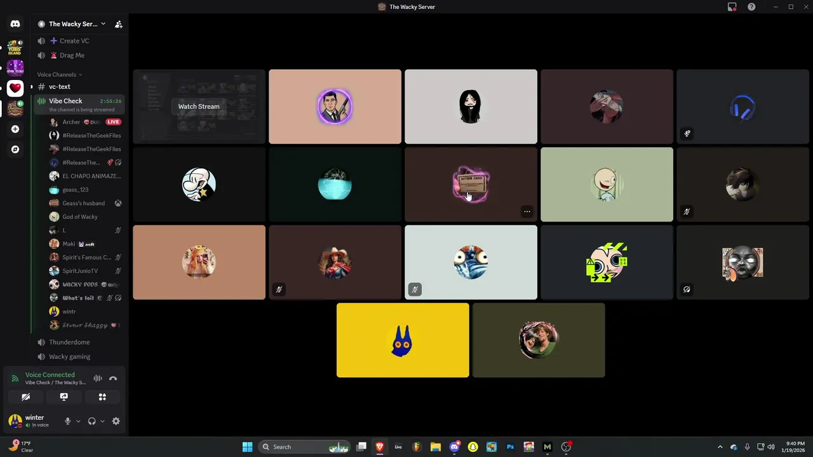Select the yellow tile with blue mask avatar
Image resolution: width=813 pixels, height=457 pixels.
click(x=403, y=340)
